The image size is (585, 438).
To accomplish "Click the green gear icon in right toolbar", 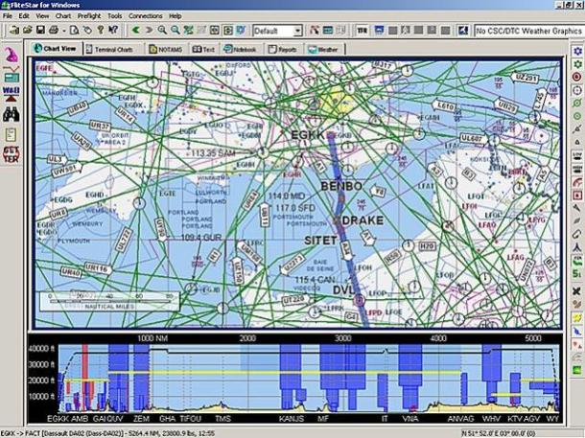I will pyautogui.click(x=577, y=64).
